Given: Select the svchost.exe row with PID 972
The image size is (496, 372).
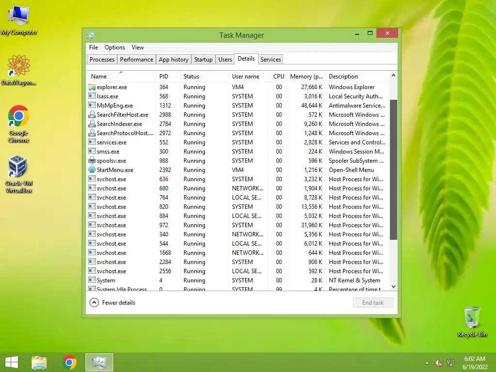Looking at the screenshot, I should [x=238, y=225].
